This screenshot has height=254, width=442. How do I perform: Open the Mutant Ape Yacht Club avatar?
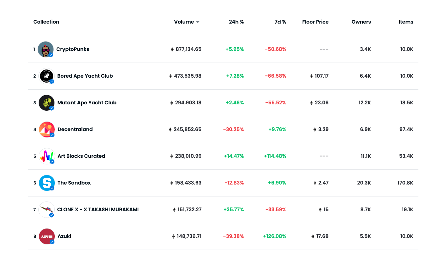coord(47,103)
